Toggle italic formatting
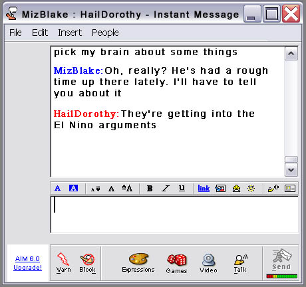This screenshot has height=287, width=306. [166, 189]
